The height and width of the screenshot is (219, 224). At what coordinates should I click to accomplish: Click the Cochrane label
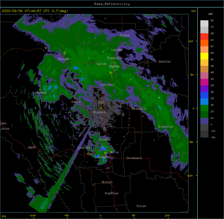click(x=84, y=148)
